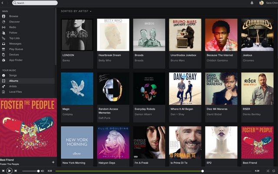Skip to the next track
The height and width of the screenshot is (174, 278).
(16, 171)
